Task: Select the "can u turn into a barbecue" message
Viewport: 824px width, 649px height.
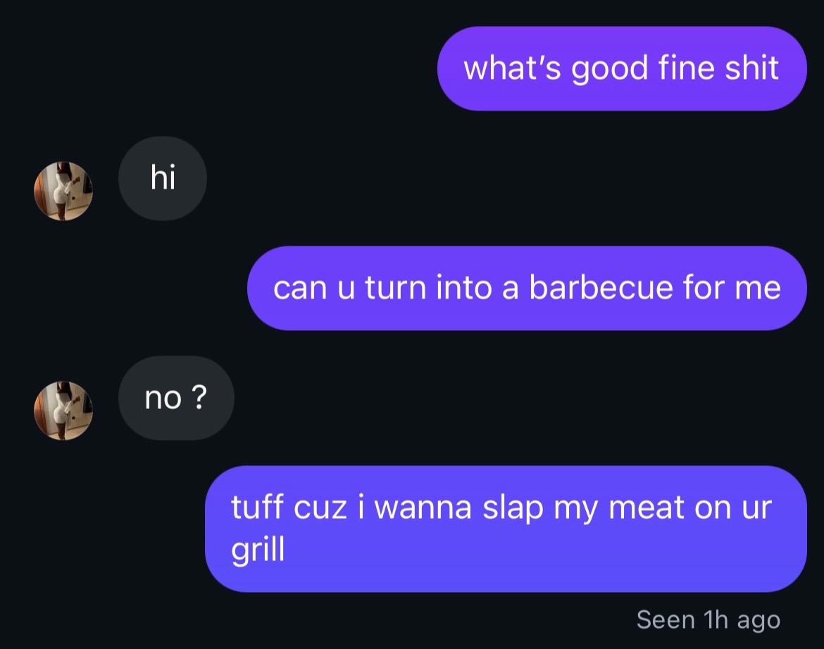Action: (x=527, y=288)
